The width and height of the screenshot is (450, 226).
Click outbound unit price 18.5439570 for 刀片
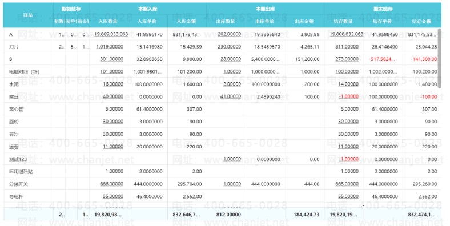click(x=267, y=46)
